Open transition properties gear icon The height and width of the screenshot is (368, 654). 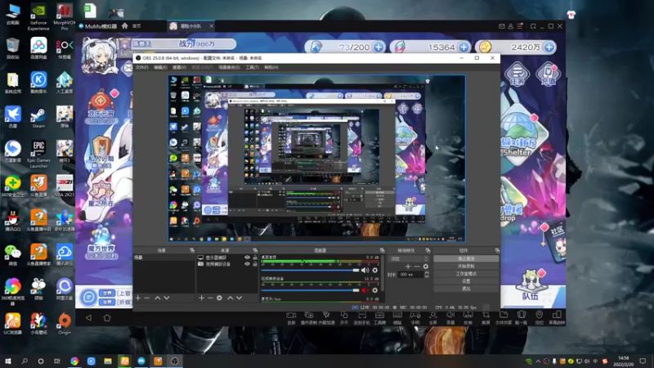click(x=425, y=267)
